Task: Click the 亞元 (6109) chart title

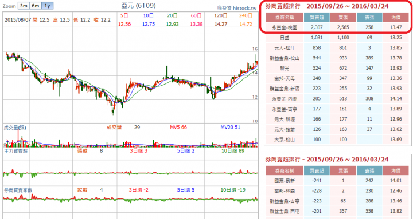Action: 139,6
